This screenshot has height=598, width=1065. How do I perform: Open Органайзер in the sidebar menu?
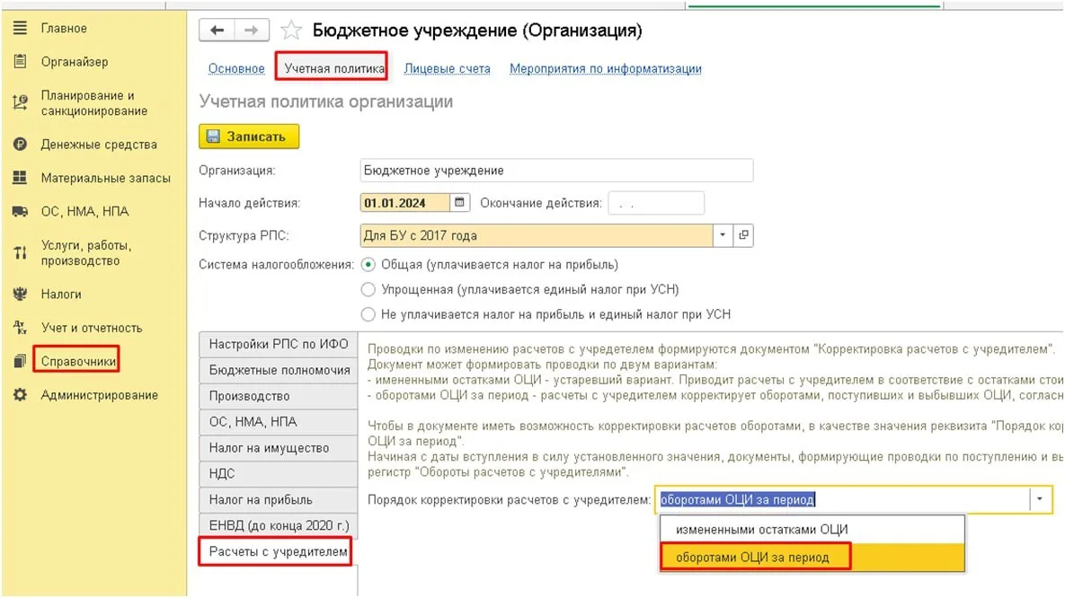(x=75, y=61)
